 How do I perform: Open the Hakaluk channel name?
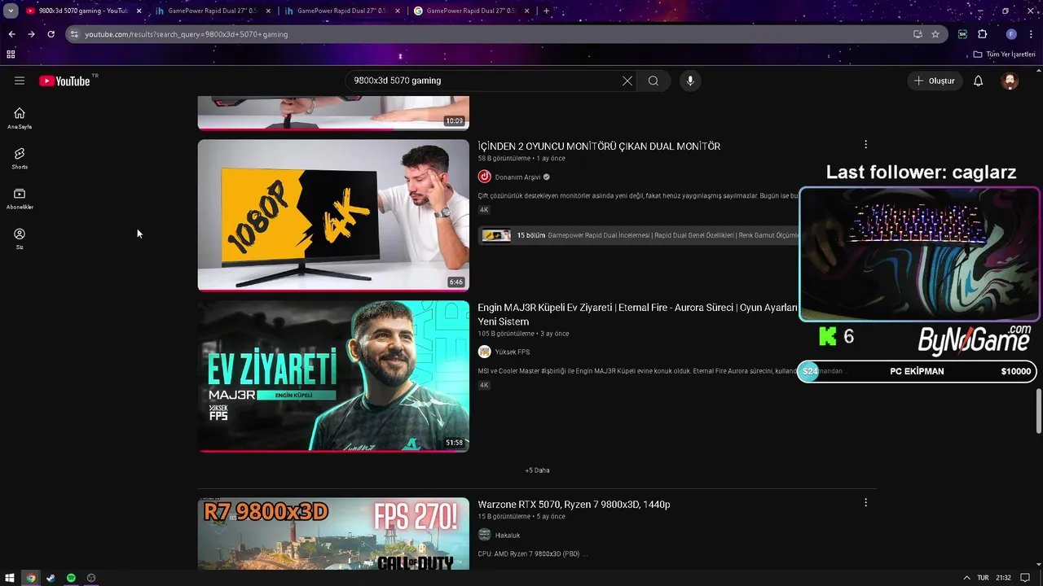tap(508, 535)
